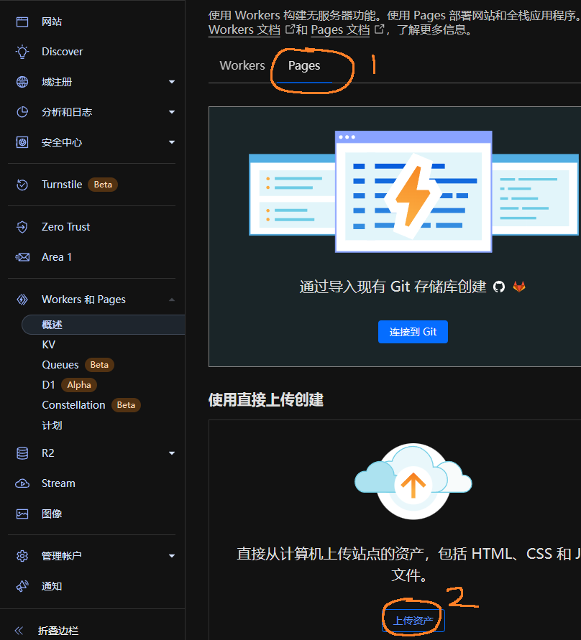Open the D1 alpha database section
Image resolution: width=581 pixels, height=640 pixels.
(48, 384)
